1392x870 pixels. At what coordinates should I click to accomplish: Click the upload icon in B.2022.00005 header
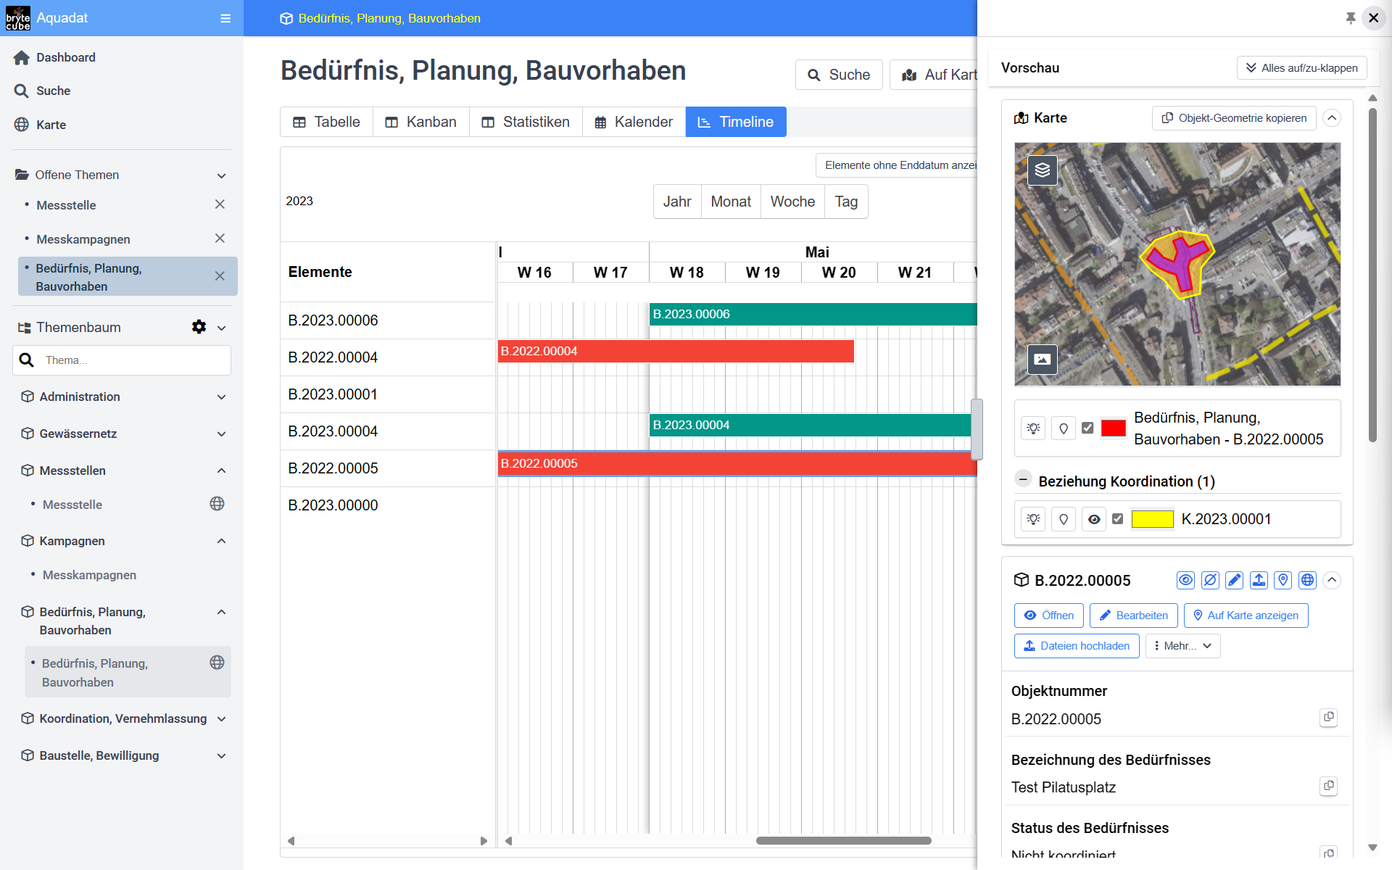click(1259, 580)
